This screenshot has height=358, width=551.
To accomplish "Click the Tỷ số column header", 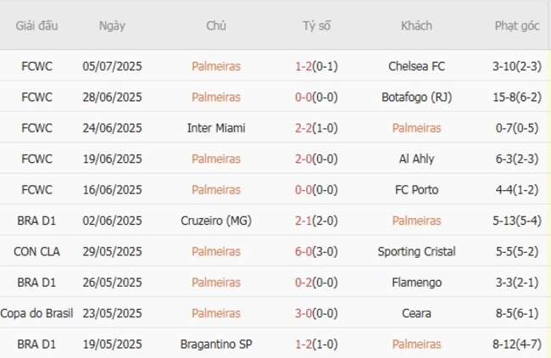I will click(316, 25).
